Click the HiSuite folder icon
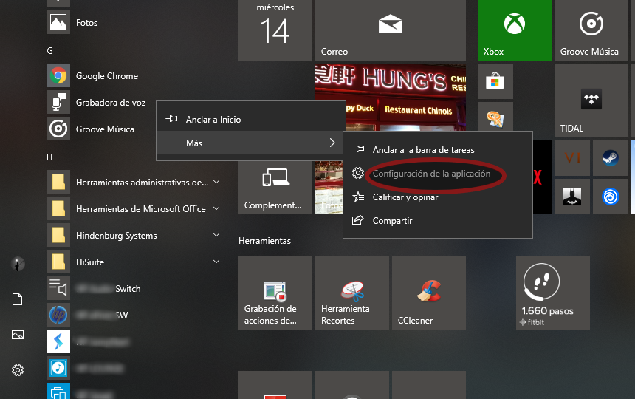Image resolution: width=635 pixels, height=399 pixels. coord(58,262)
